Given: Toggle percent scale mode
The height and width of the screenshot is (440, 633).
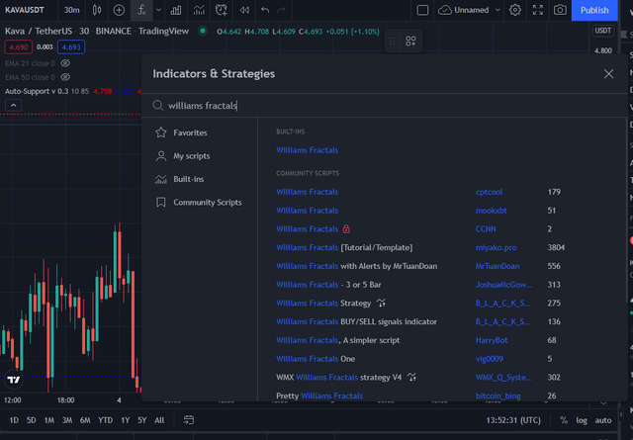Looking at the screenshot, I should (564, 420).
